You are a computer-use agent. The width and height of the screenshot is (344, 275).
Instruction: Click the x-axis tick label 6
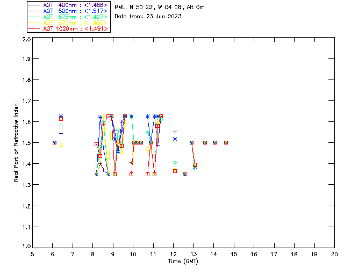click(x=53, y=254)
